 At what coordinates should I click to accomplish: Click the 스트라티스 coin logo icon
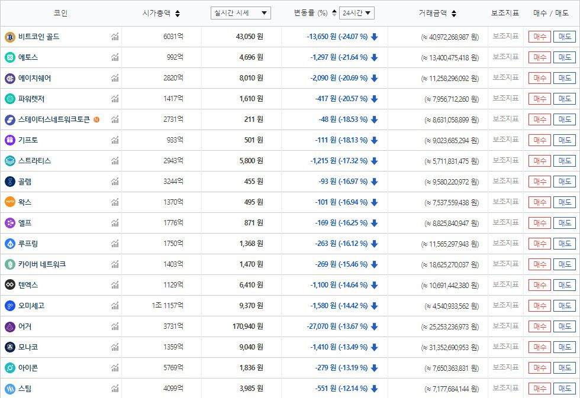(x=9, y=161)
